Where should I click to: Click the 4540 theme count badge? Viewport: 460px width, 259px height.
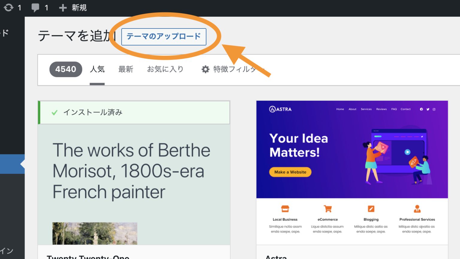pos(66,69)
